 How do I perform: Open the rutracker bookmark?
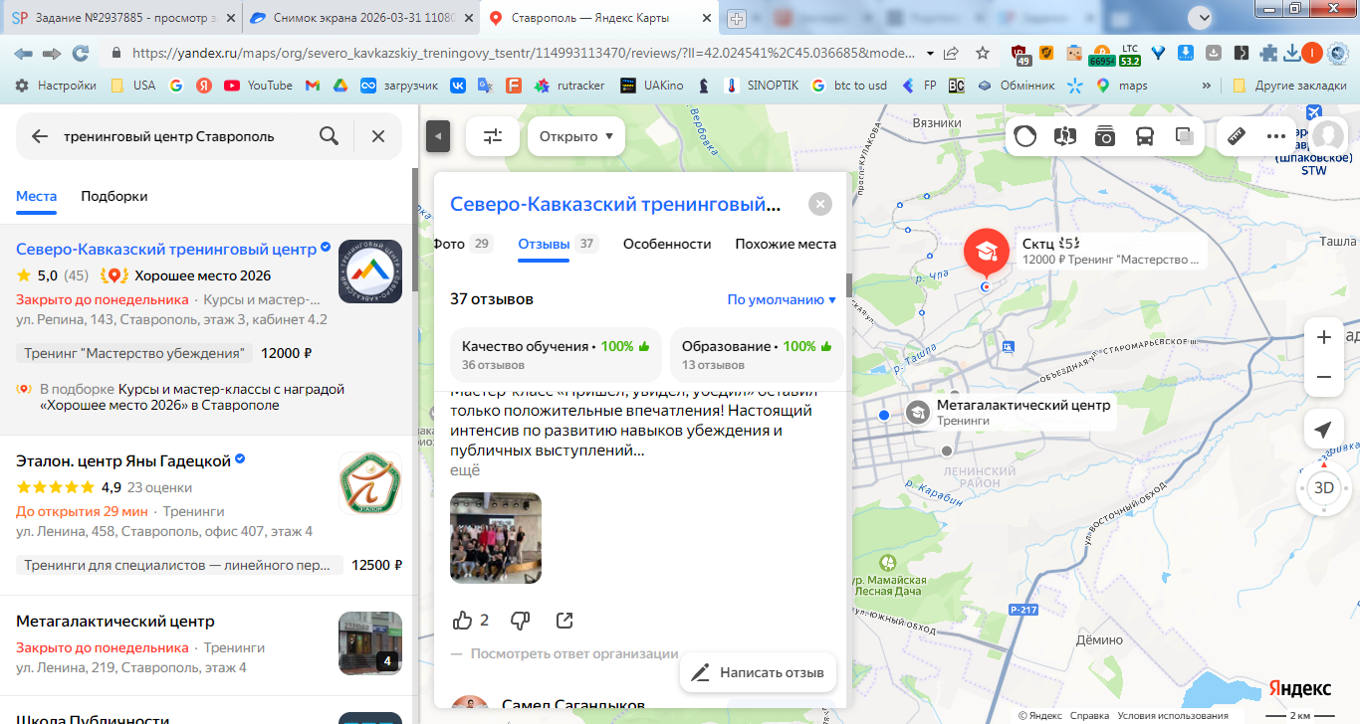pyautogui.click(x=569, y=86)
